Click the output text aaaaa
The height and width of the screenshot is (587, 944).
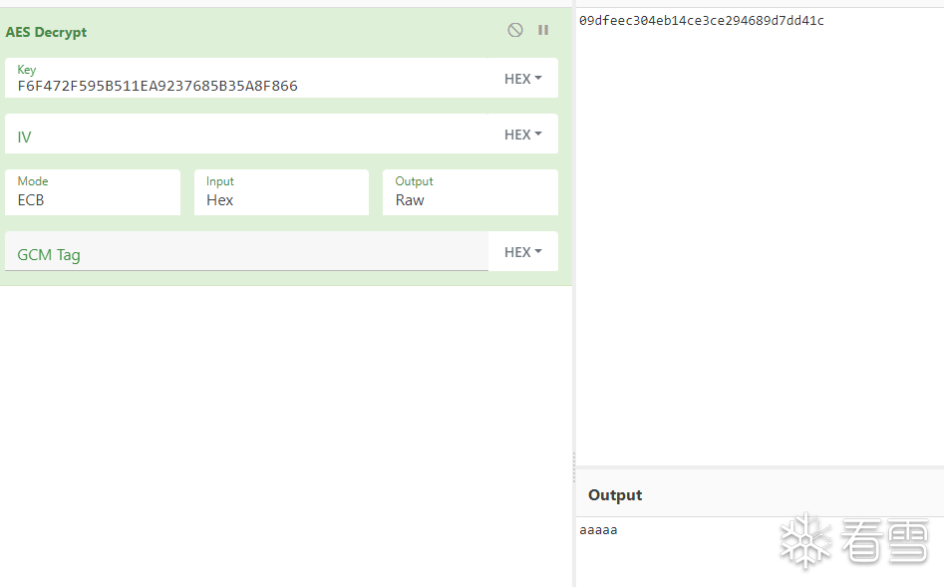pos(598,530)
